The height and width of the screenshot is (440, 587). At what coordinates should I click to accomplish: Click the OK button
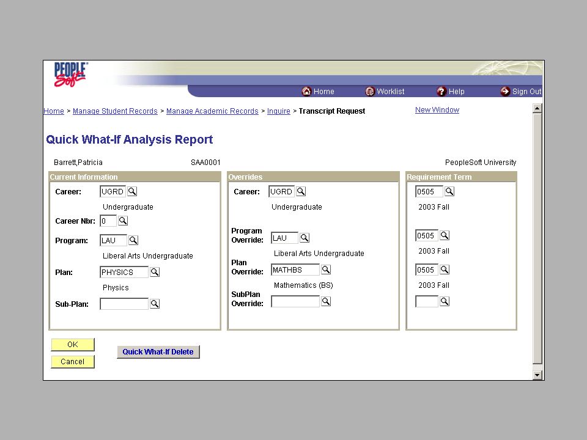(73, 345)
